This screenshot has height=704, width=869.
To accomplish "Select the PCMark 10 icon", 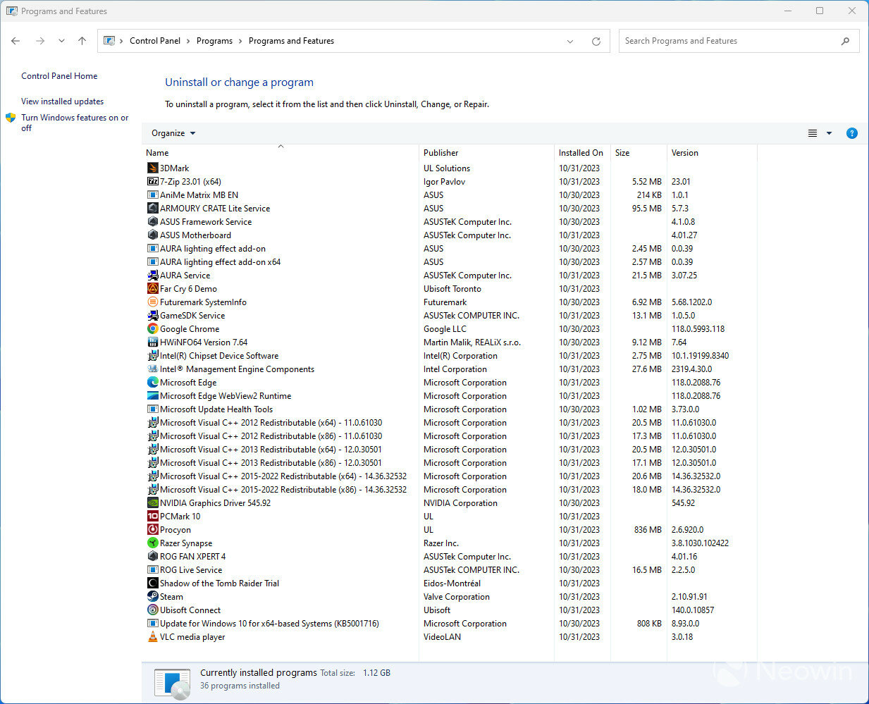I will pyautogui.click(x=152, y=516).
